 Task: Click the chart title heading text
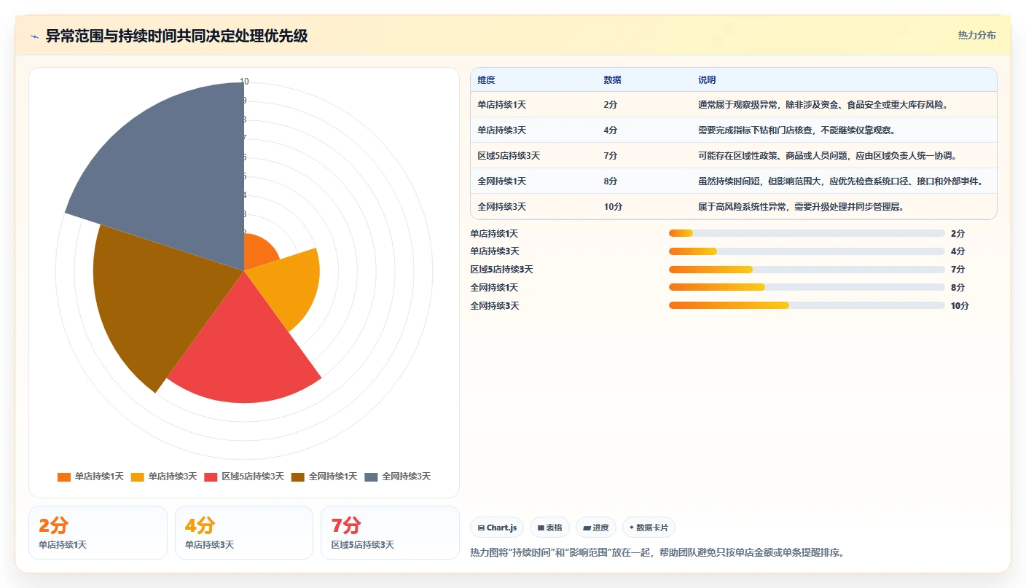tap(176, 36)
